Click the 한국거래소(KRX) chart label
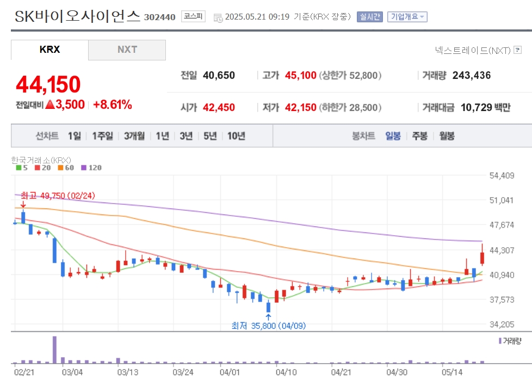 click(x=41, y=160)
